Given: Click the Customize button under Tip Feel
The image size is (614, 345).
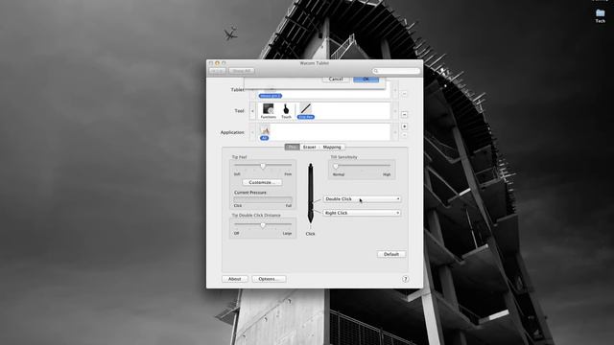Looking at the screenshot, I should 262,182.
